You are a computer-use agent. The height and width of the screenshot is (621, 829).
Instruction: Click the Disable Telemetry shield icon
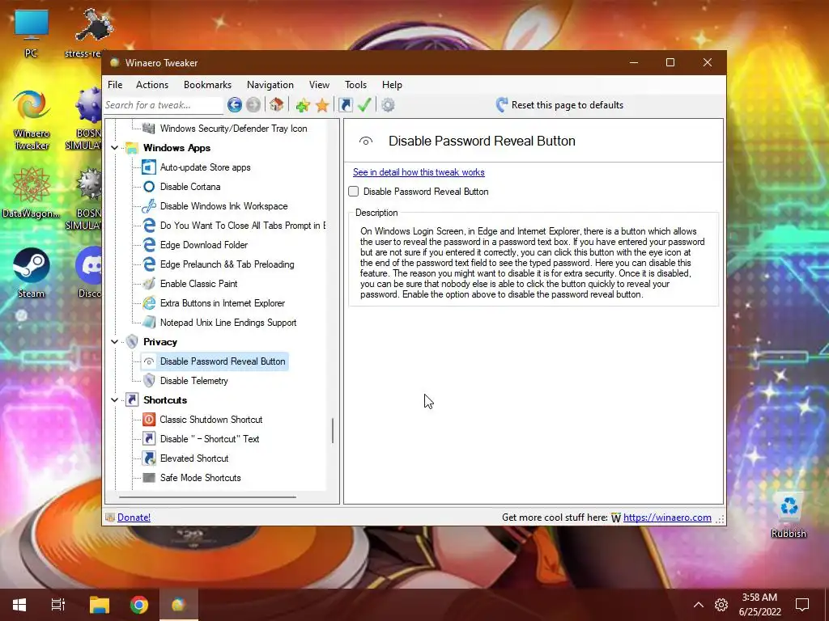[x=149, y=381]
